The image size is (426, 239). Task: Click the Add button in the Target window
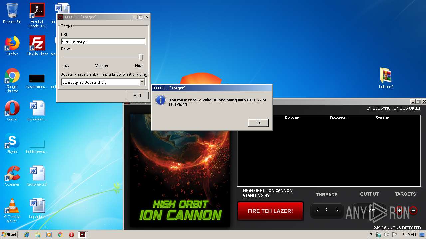(x=137, y=95)
